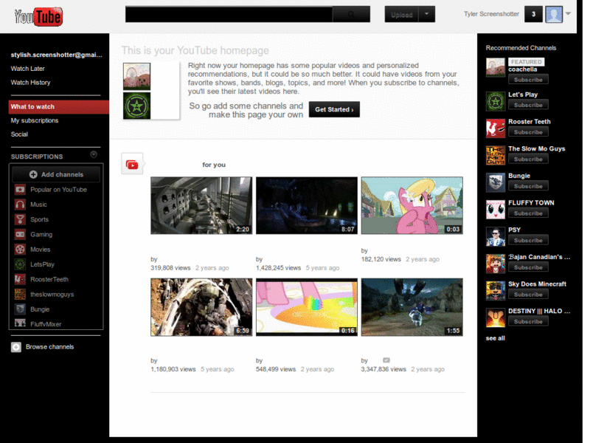This screenshot has height=443, width=590.
Task: Play the 8:07 dark video thumbnail
Action: (x=307, y=206)
